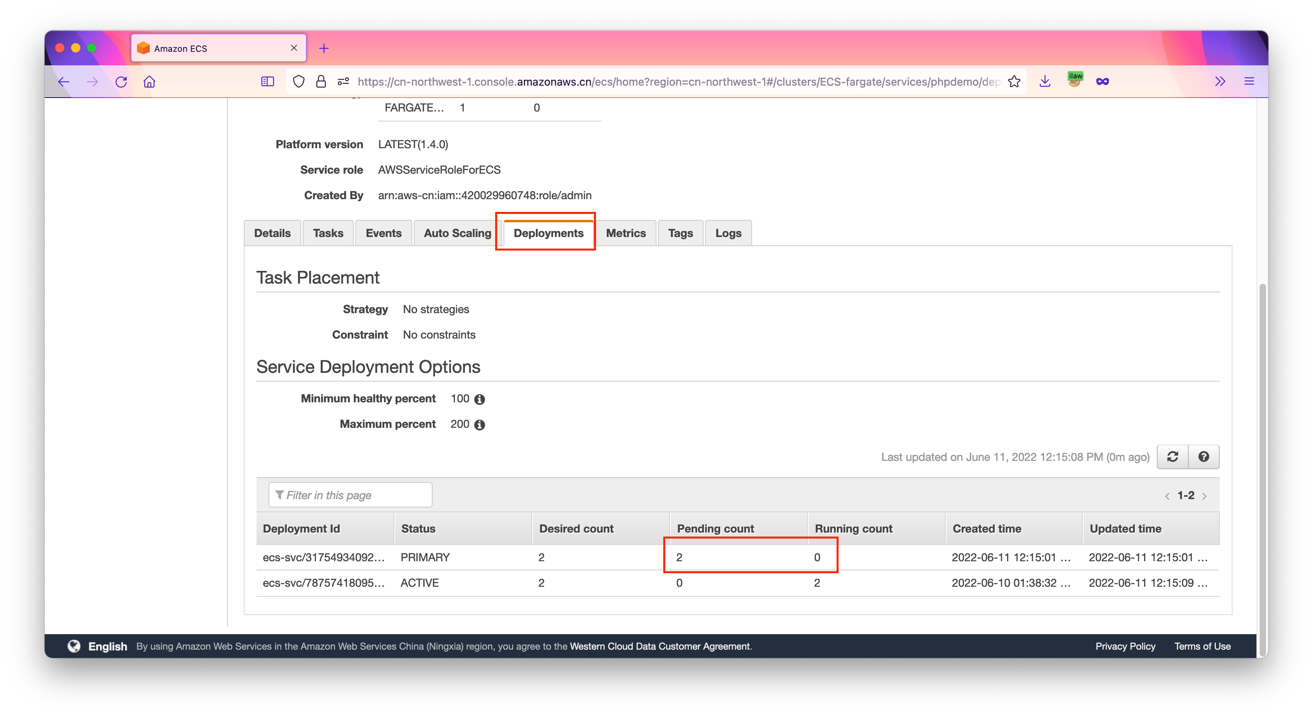Focus the Filter in this page field
The height and width of the screenshot is (717, 1313).
pyautogui.click(x=350, y=495)
